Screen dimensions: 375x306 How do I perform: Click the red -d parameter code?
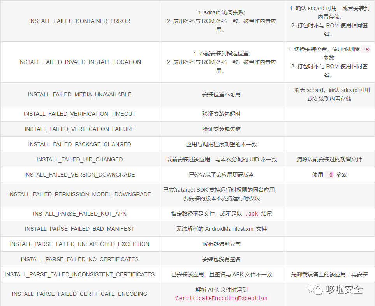(329, 175)
